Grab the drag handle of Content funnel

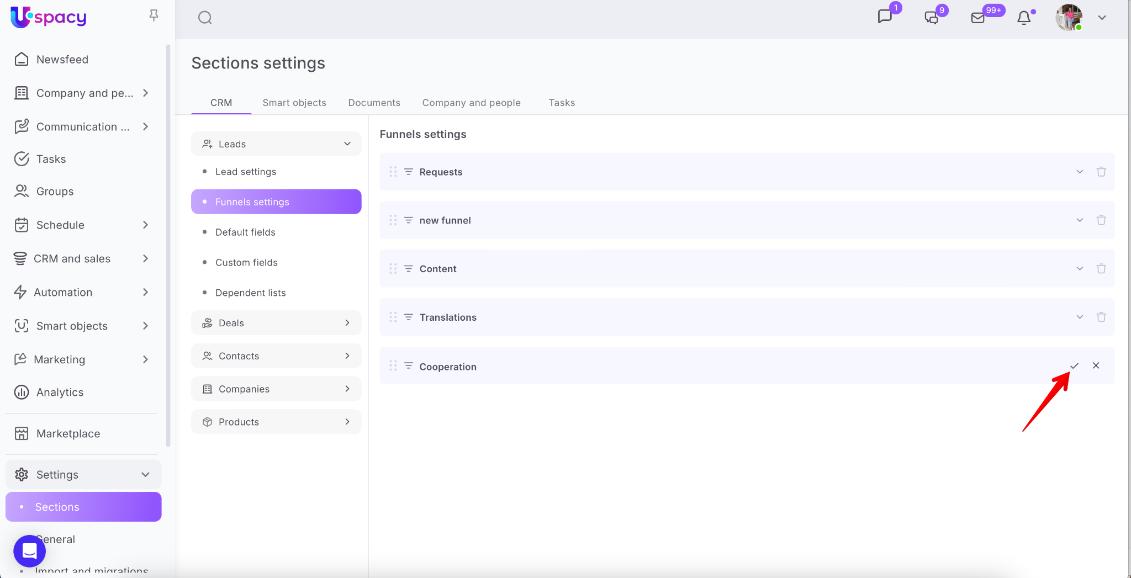pyautogui.click(x=393, y=269)
